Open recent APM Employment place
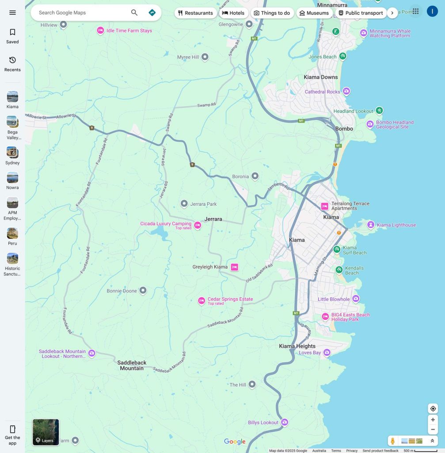Image resolution: width=445 pixels, height=453 pixels. (12, 209)
